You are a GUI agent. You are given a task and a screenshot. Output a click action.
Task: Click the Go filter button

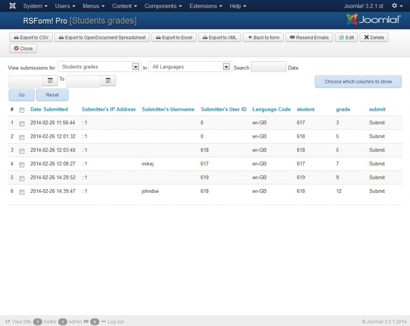(x=22, y=95)
